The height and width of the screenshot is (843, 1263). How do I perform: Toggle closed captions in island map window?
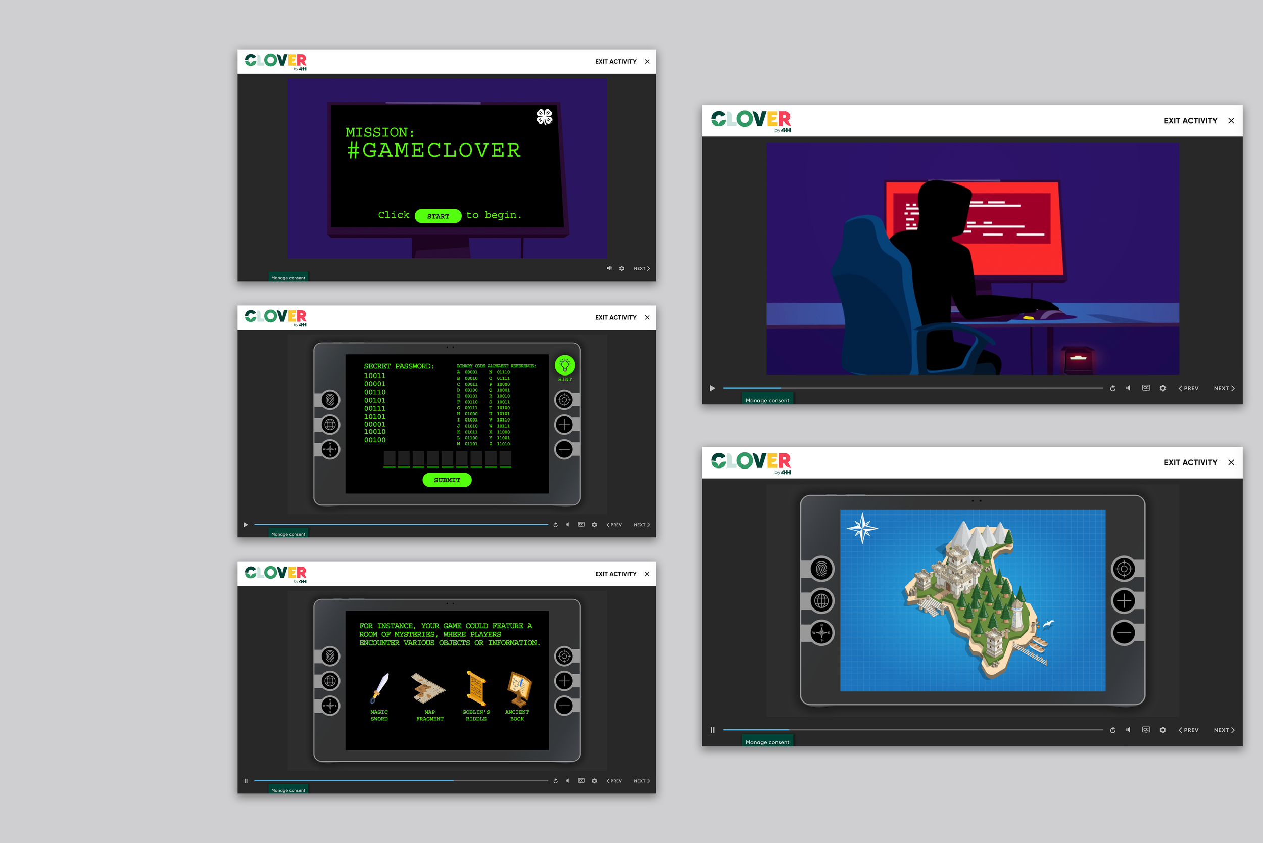(1146, 730)
